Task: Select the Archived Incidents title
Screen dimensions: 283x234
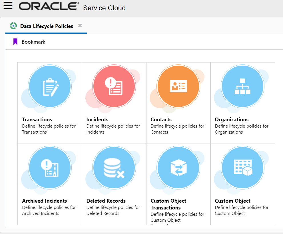Action: coord(45,201)
